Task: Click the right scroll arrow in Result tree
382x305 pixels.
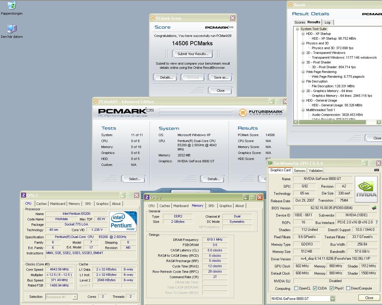Action: 379,122
